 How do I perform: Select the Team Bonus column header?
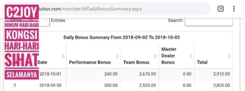136,62
